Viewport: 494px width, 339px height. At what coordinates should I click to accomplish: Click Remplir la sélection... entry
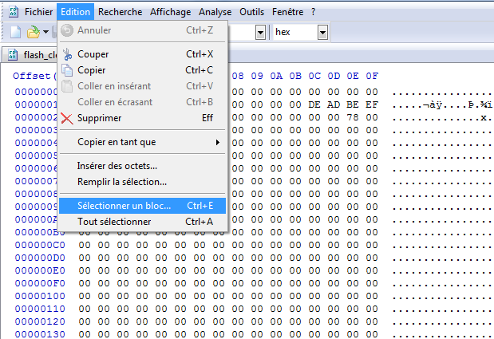[122, 182]
